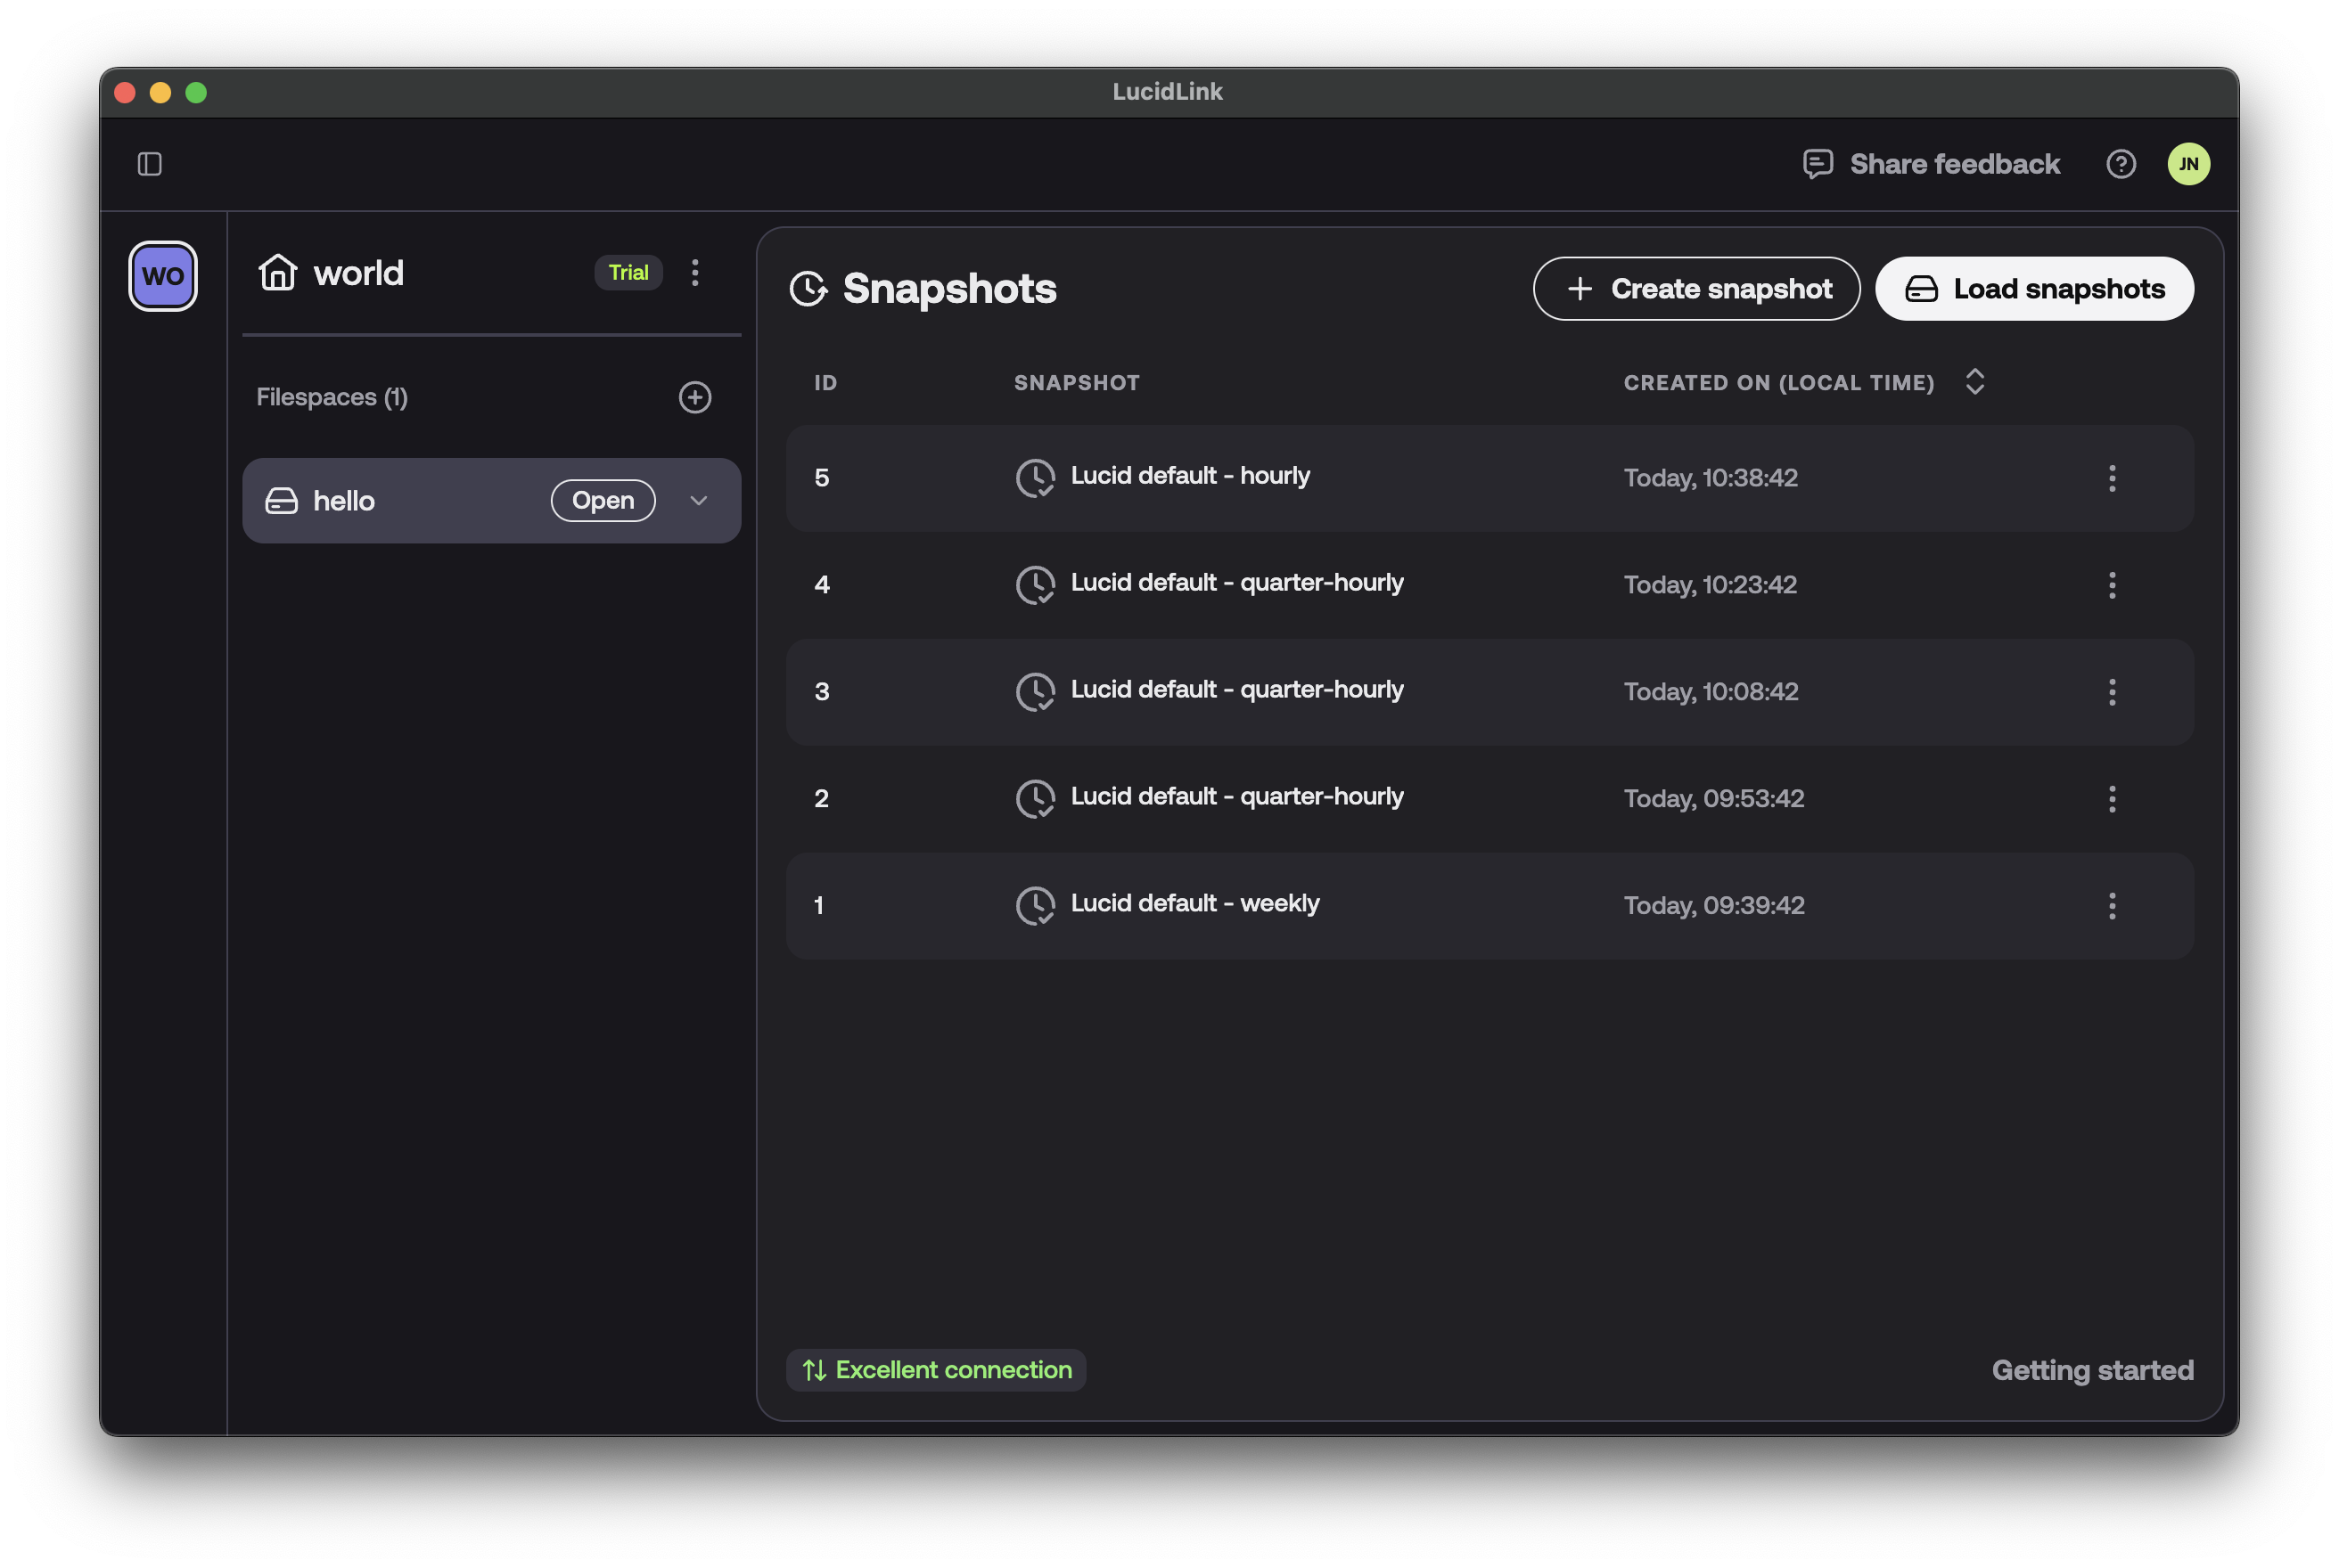Screen dimensions: 2339x1568
Task: Click the clock icon in snapshot row 4
Action: 1036,585
